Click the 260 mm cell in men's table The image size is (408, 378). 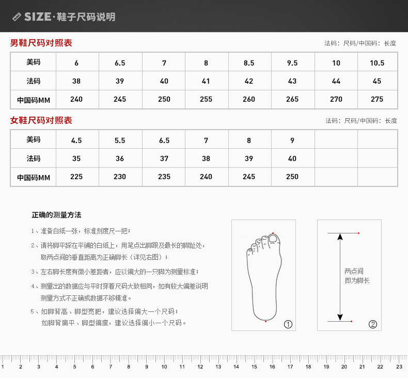pos(249,99)
